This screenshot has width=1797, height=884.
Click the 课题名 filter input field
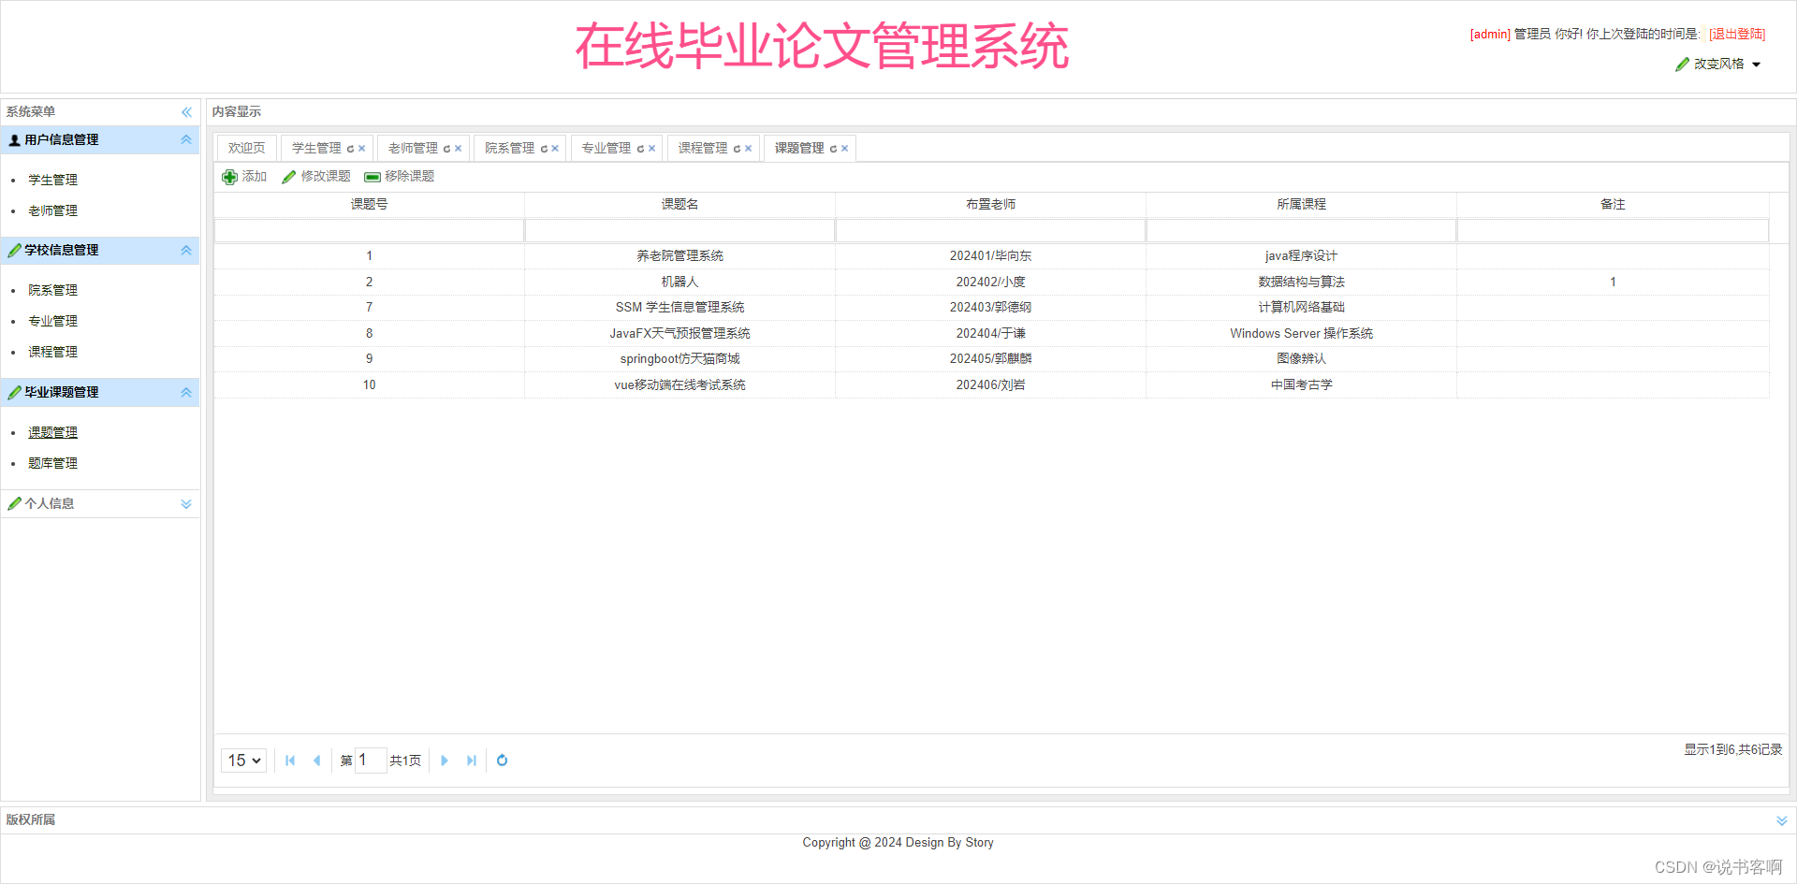680,231
